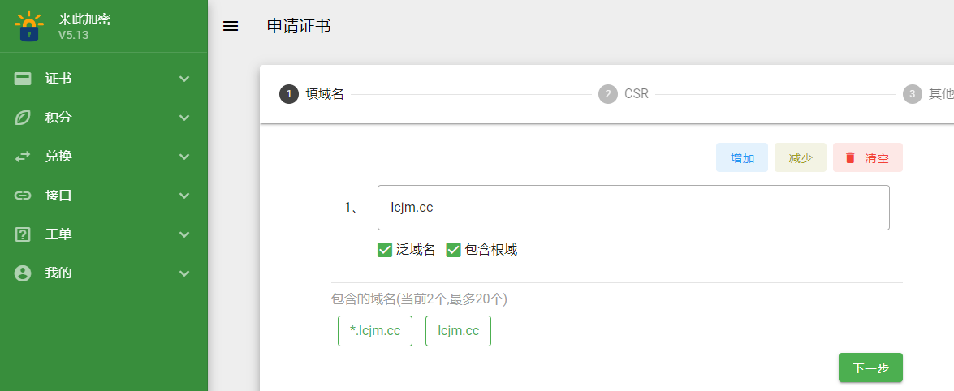
Task: Uncheck the 包含根域 checkbox
Action: click(453, 250)
